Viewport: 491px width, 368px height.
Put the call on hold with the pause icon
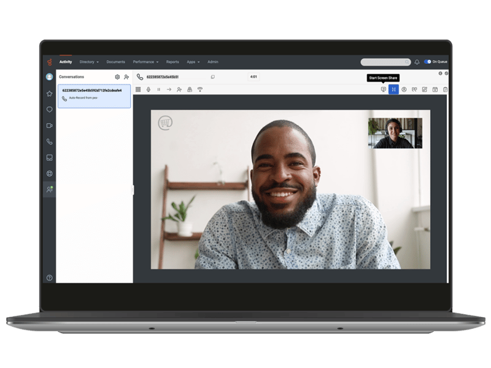click(158, 90)
